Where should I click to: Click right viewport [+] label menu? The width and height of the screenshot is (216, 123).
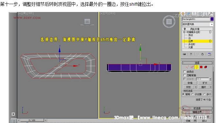click(x=102, y=13)
